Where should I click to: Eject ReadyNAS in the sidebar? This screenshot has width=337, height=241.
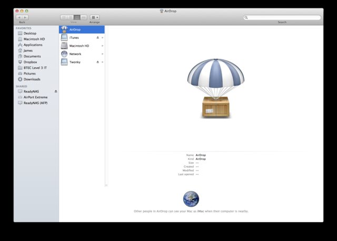tap(56, 91)
